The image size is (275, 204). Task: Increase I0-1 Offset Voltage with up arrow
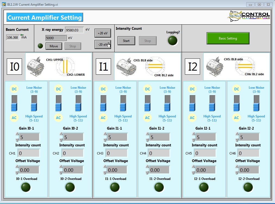(x=17, y=167)
